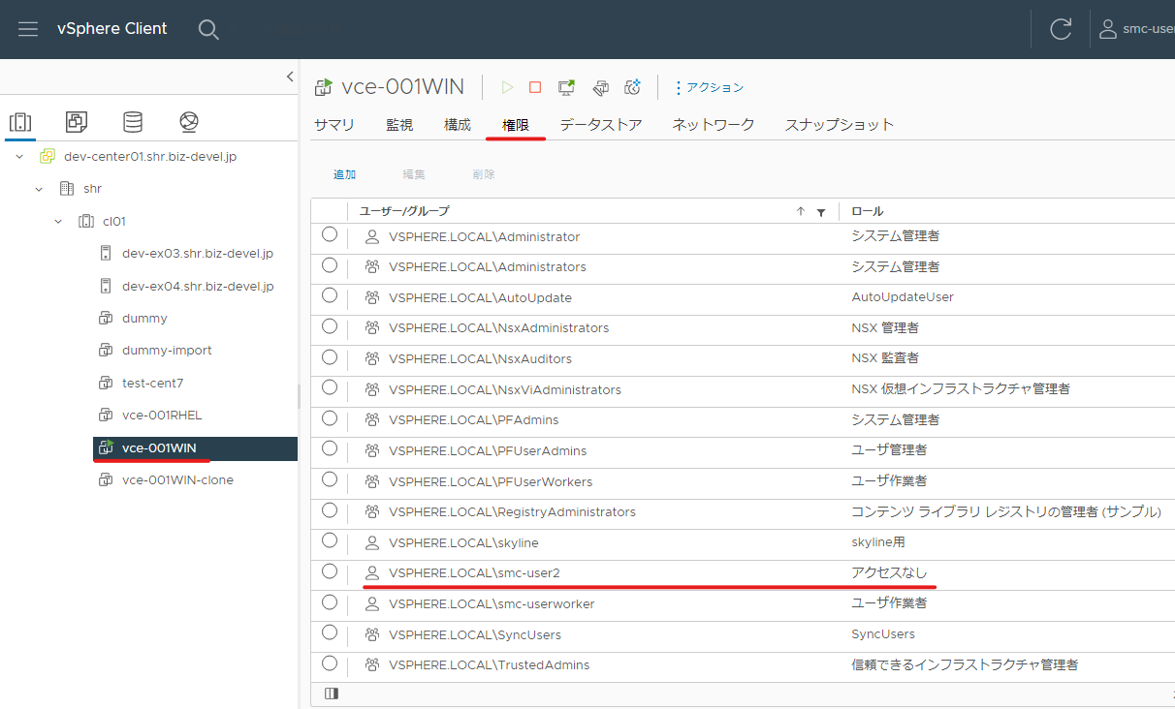Open the Edit Settings icon

pyautogui.click(x=600, y=87)
